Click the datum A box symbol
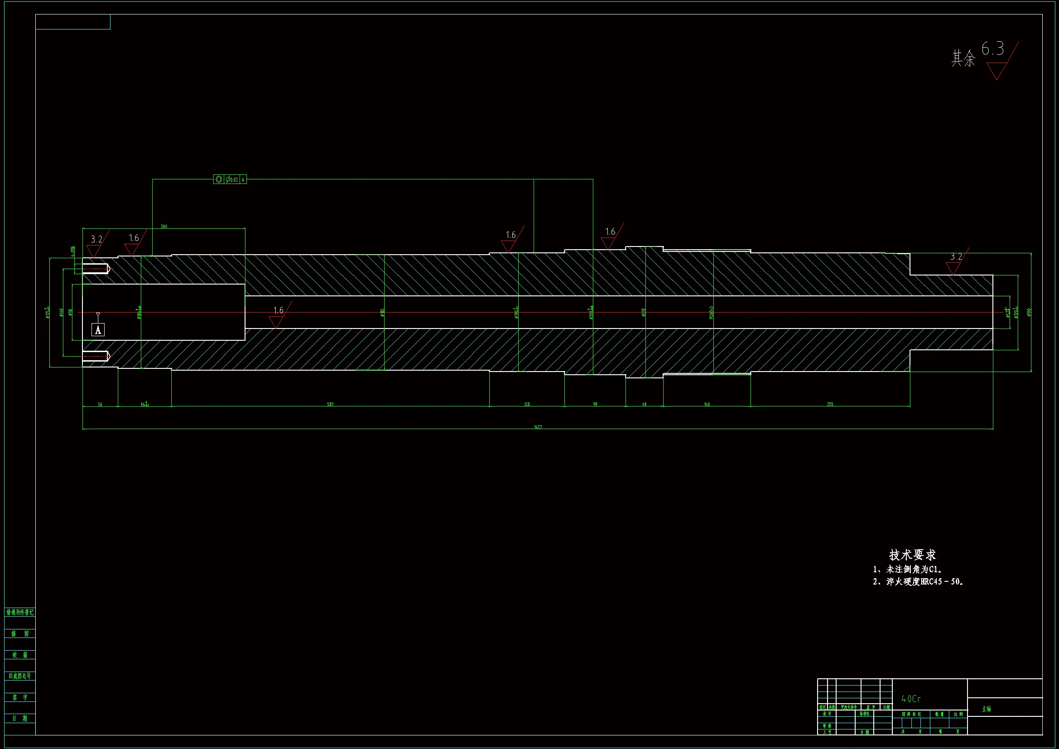The height and width of the screenshot is (749, 1059). point(98,329)
